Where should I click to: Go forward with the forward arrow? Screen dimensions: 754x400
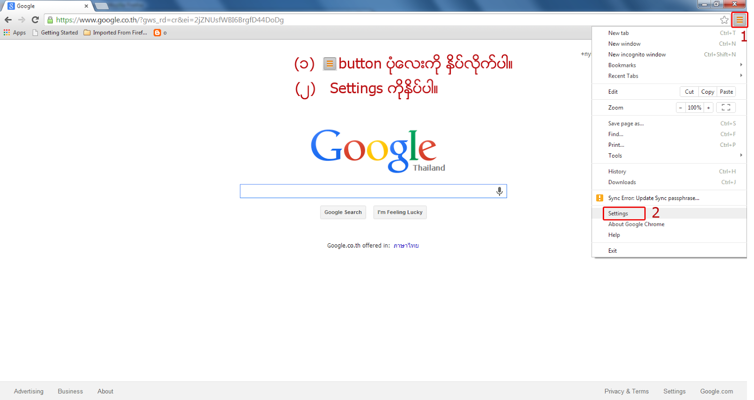(22, 20)
